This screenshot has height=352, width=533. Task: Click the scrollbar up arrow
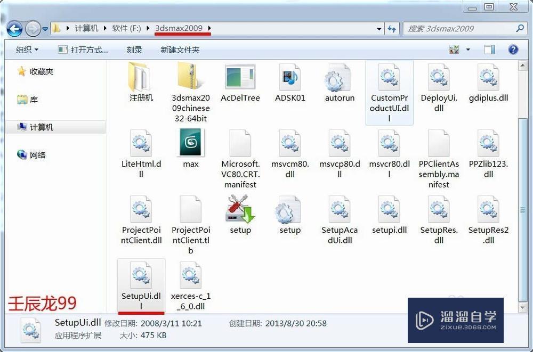click(523, 66)
